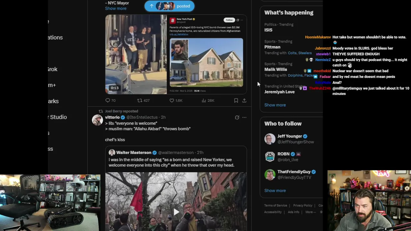Open the Grok icon on vittorio's tweet
Screen dimensions: 411x231
tap(237, 117)
